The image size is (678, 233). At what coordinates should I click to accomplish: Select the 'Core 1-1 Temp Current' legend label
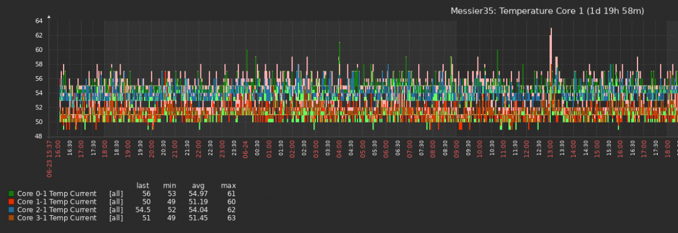(x=56, y=202)
